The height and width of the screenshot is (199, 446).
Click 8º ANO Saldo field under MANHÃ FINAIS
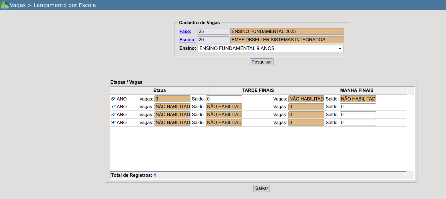click(x=358, y=115)
